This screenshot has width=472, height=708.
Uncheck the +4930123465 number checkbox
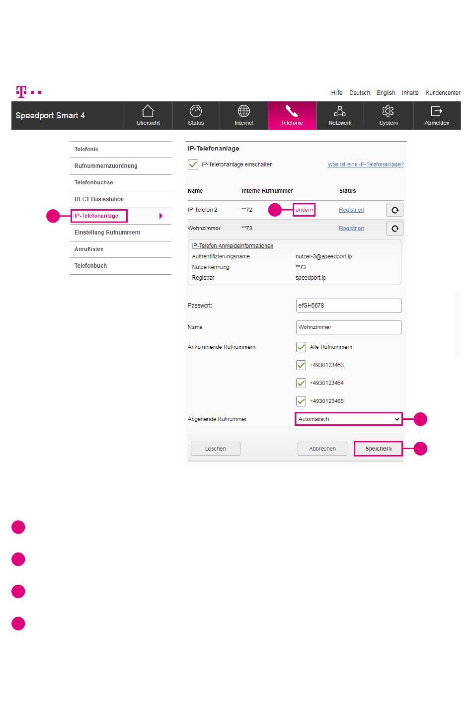point(301,401)
